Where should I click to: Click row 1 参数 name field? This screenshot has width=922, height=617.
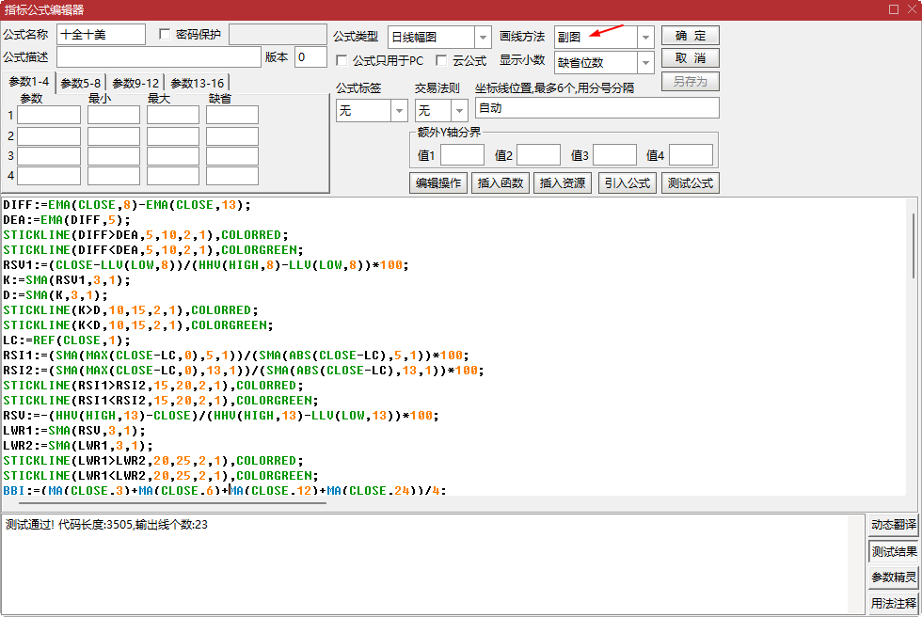click(x=49, y=115)
